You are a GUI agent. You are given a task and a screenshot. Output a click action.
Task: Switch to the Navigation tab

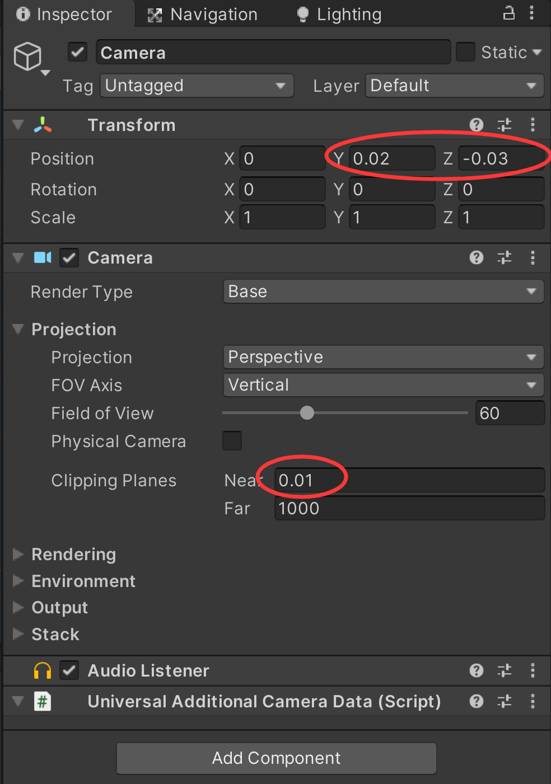(202, 14)
